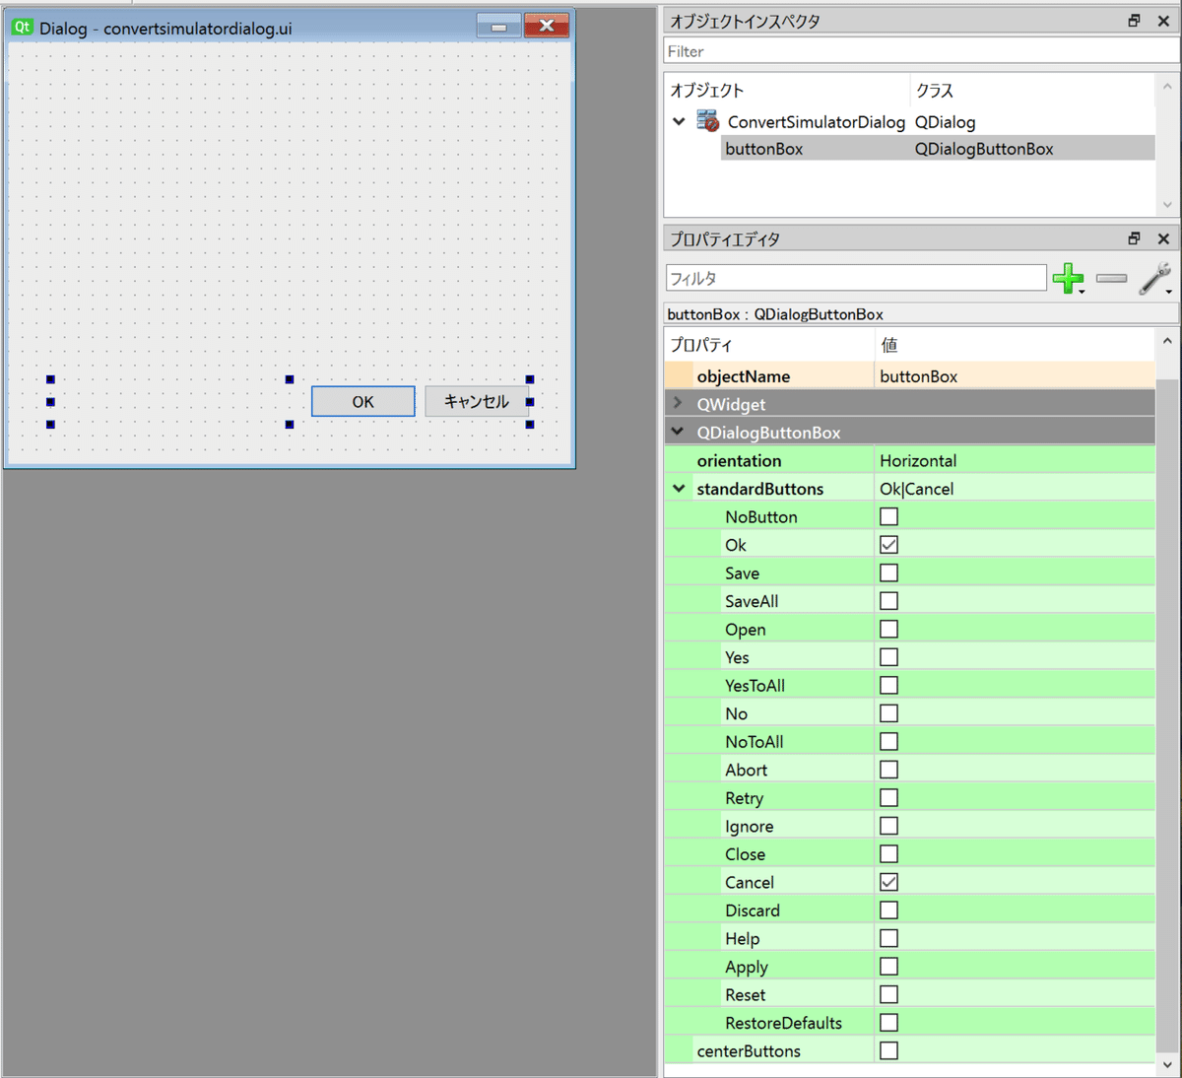Click the standardButtons value Ok|Cancel
Image resolution: width=1182 pixels, height=1078 pixels.
coord(1015,489)
